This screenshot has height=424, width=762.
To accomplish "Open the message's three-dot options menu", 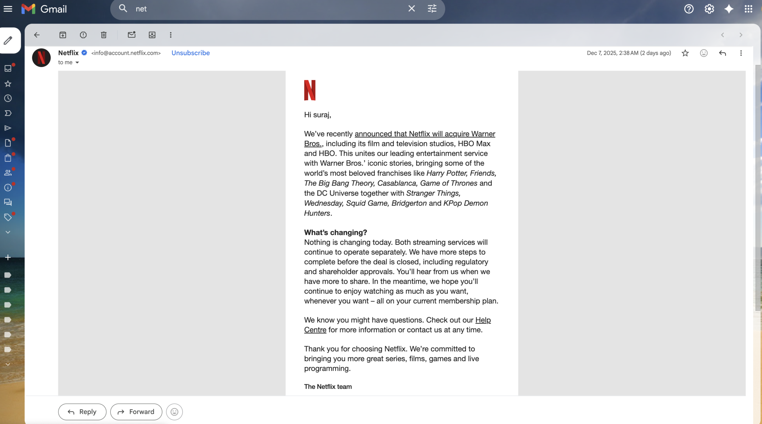I will [741, 53].
